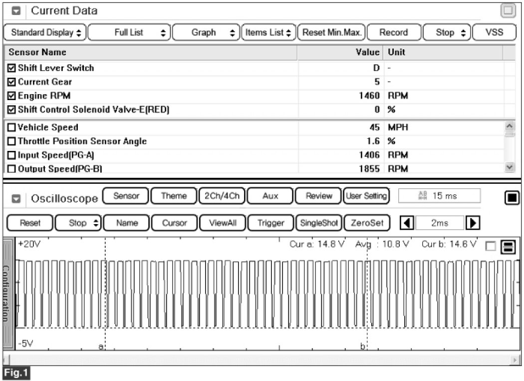Click the VSS button
524x381 pixels.
point(494,32)
